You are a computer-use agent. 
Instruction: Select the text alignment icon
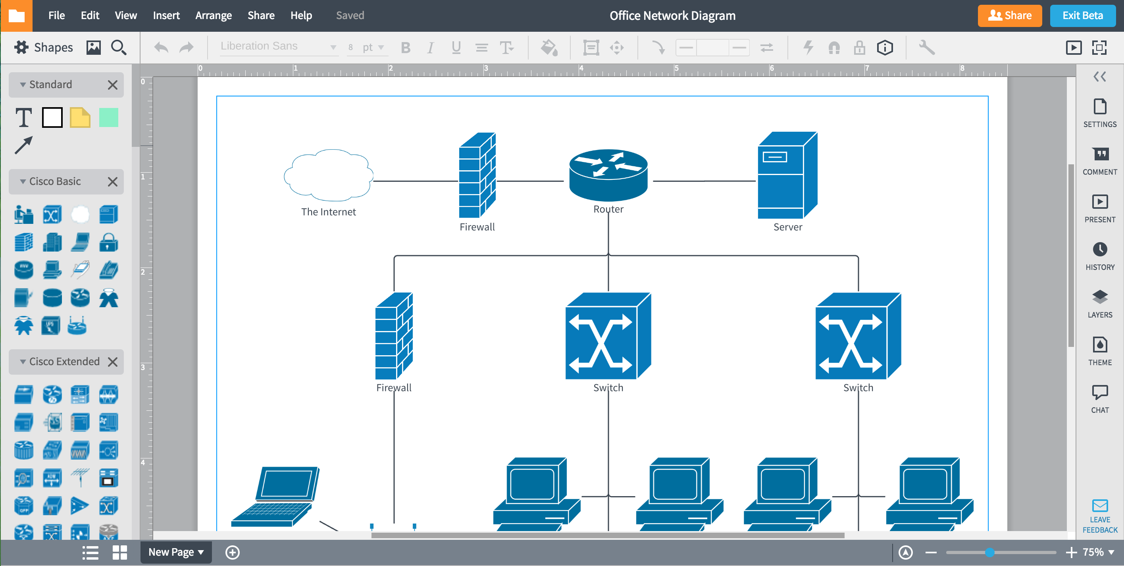tap(480, 48)
